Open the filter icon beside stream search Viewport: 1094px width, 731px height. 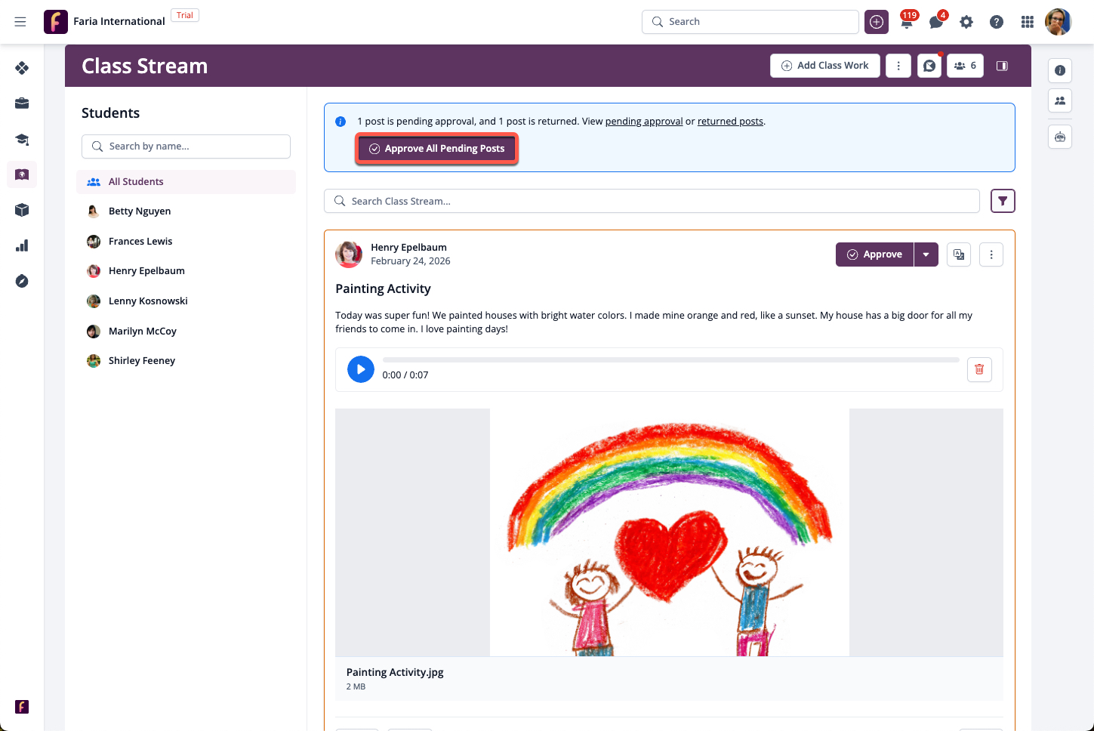(x=1003, y=201)
